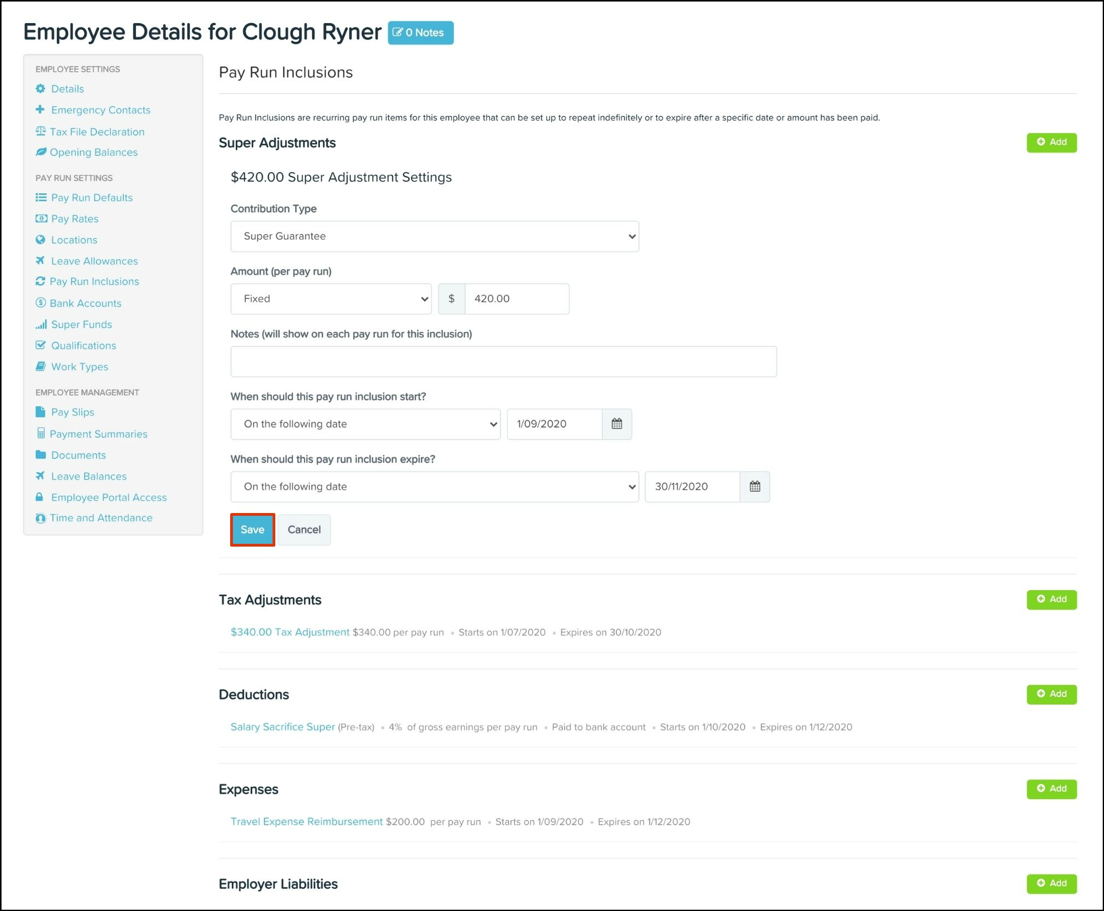Save the super adjustment settings

[252, 530]
